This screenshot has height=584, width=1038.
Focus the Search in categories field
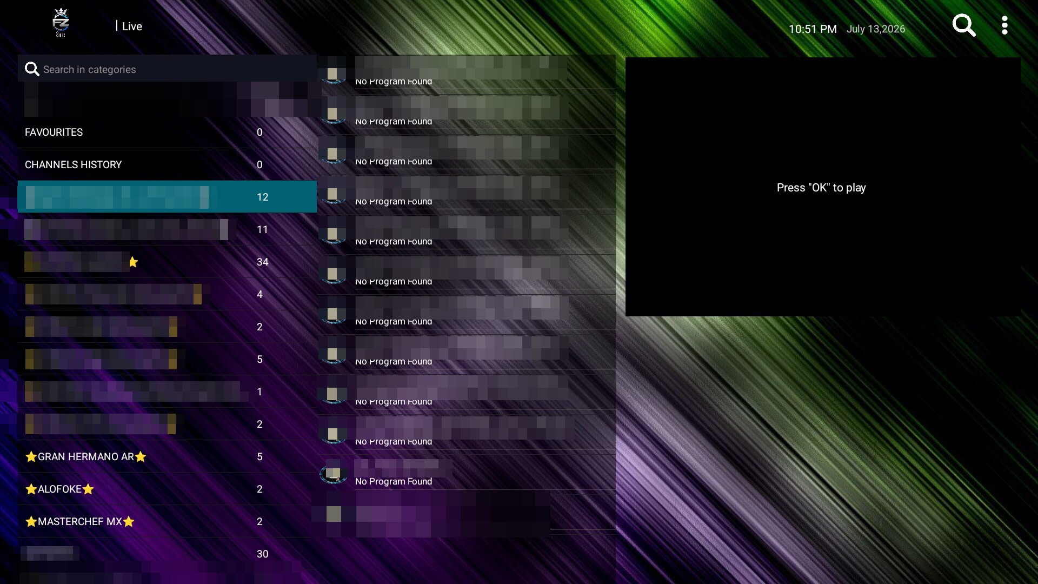point(167,69)
